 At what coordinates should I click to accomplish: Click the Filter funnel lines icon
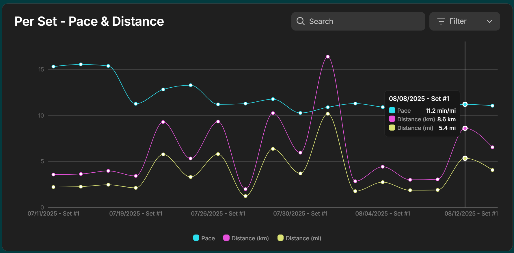(441, 21)
